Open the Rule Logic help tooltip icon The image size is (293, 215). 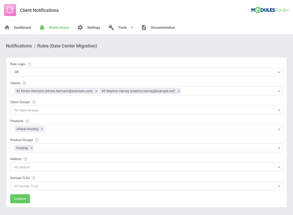coord(29,64)
